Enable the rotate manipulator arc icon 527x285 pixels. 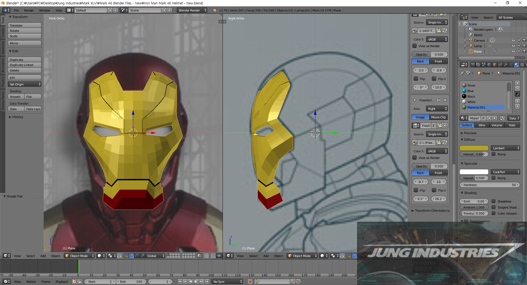point(137,256)
